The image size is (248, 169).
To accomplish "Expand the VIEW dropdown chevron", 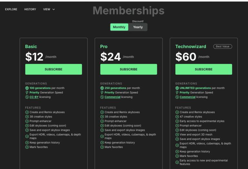I will [54, 9].
